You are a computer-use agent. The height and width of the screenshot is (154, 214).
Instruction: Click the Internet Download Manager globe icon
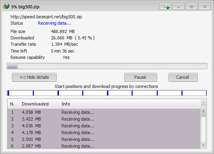tap(6, 6)
